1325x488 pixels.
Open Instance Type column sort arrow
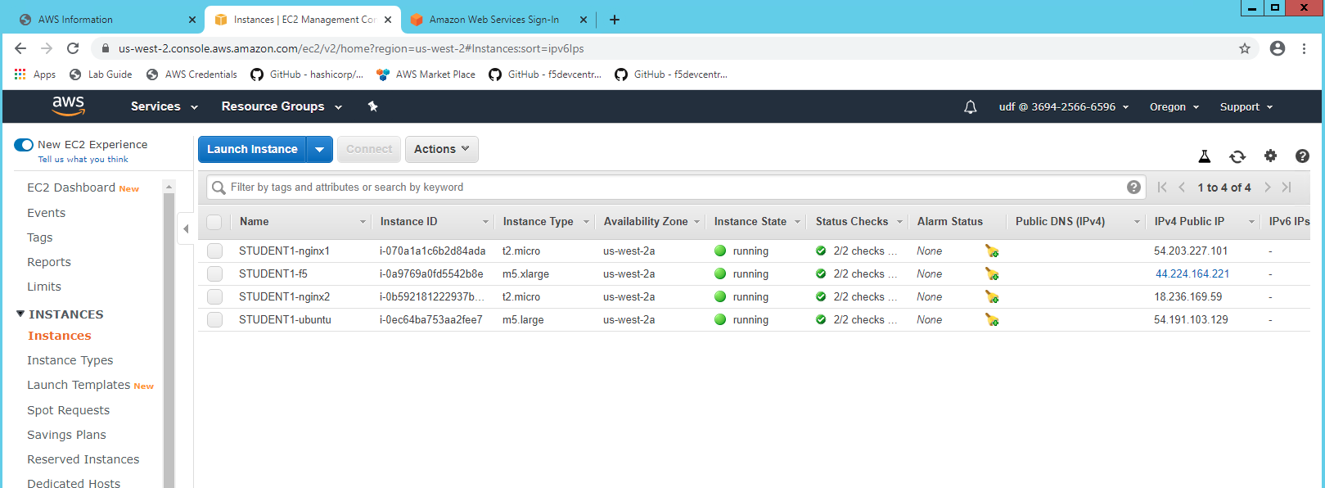(586, 222)
